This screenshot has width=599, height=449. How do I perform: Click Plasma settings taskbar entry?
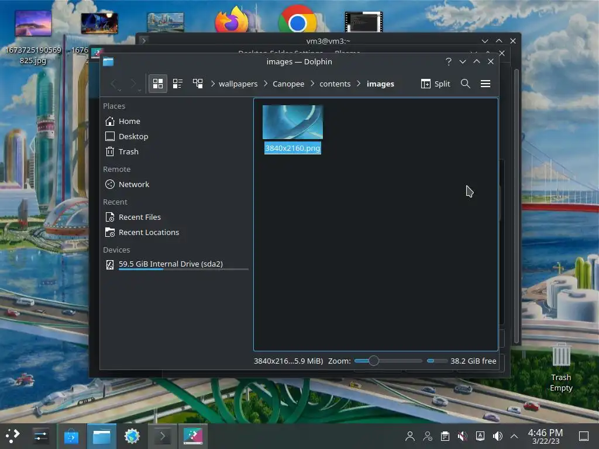point(193,436)
